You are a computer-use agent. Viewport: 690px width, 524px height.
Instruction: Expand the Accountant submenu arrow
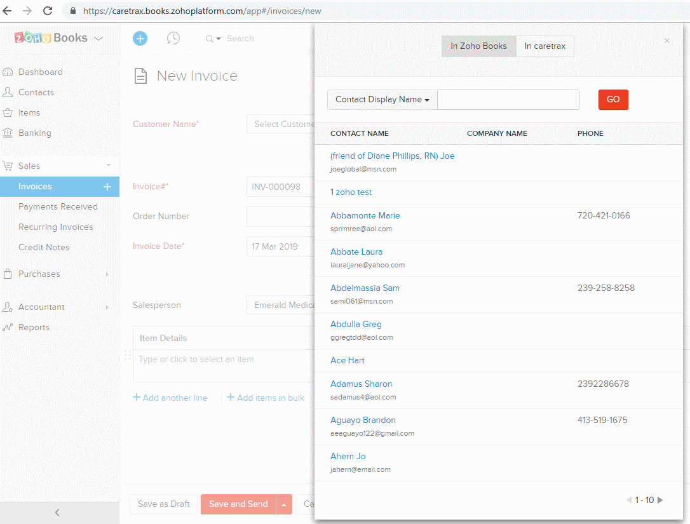(x=107, y=307)
